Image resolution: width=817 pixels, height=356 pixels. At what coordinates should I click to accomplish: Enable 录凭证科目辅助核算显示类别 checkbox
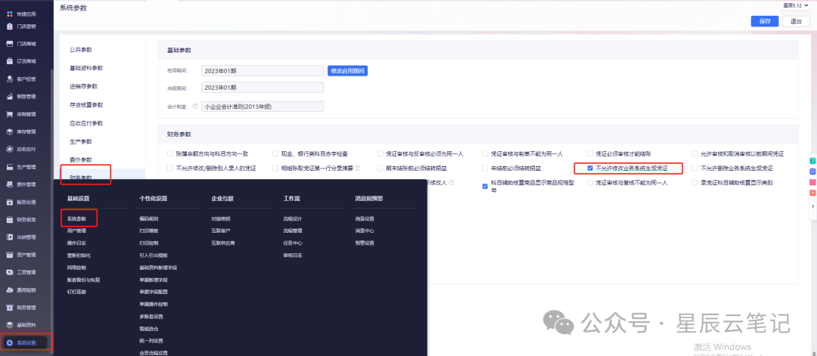point(695,183)
